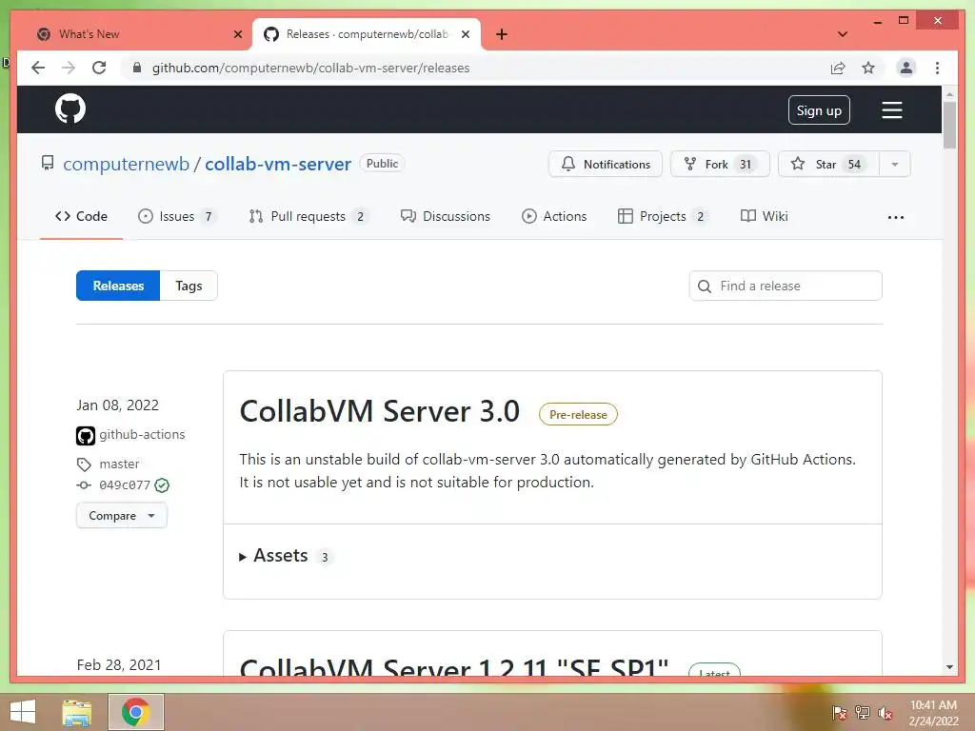Click the network tray icon
975x731 pixels.
pos(863,712)
